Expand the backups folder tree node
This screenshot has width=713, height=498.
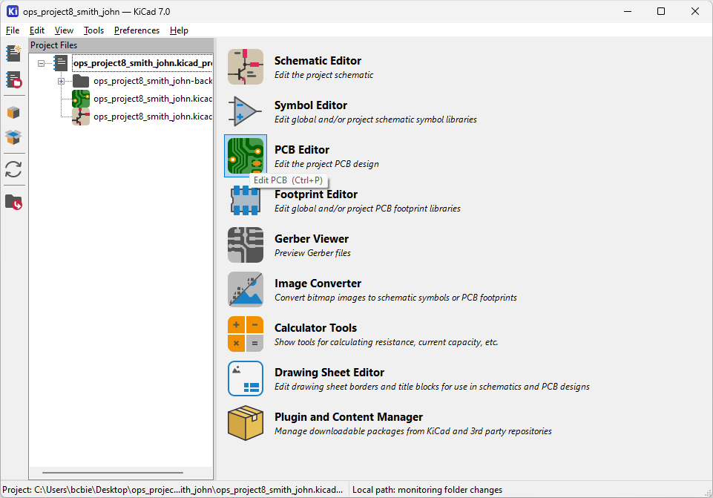61,81
